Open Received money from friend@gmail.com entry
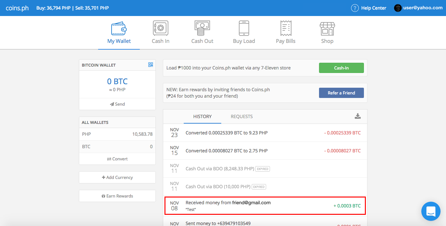The width and height of the screenshot is (446, 226). click(265, 206)
